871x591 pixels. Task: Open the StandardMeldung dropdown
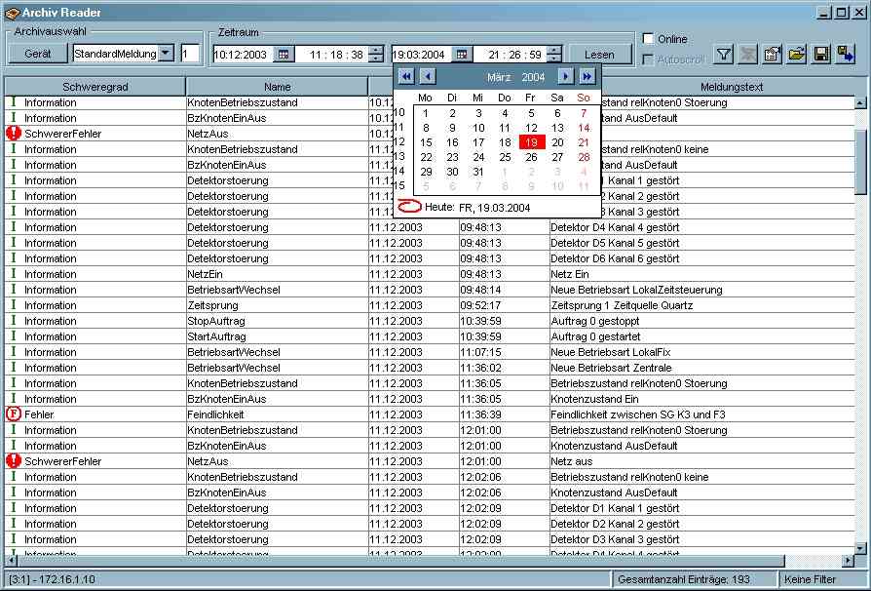click(x=166, y=54)
